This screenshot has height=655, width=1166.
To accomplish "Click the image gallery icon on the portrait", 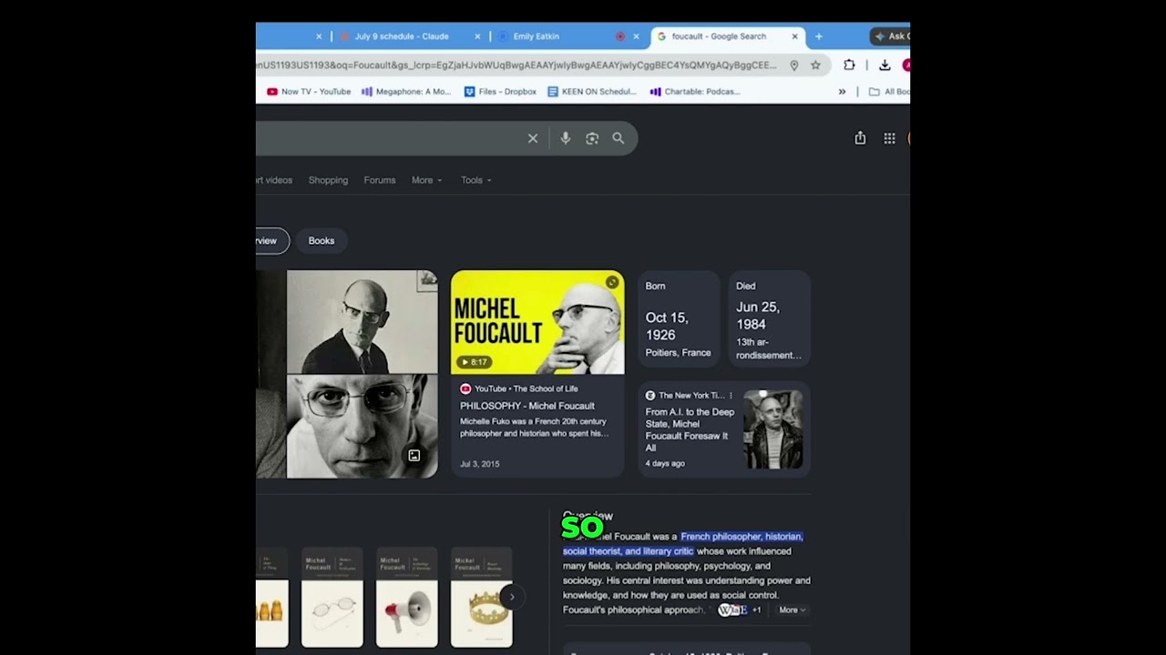I will (414, 456).
